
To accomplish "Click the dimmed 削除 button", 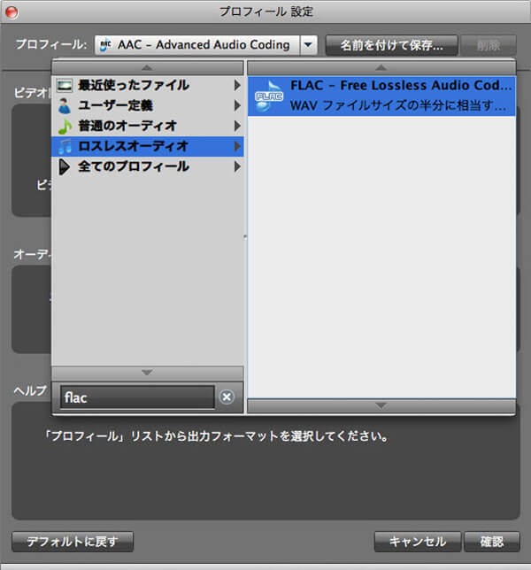I will (489, 45).
